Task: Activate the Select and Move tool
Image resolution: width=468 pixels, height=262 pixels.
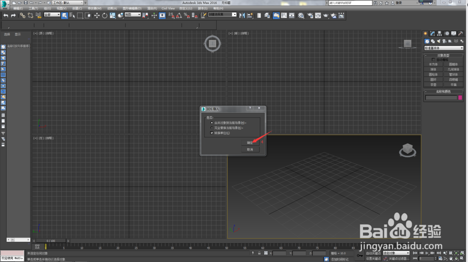Action: (x=97, y=15)
